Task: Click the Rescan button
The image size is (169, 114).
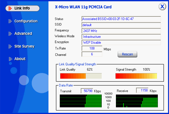Action: 127,54
